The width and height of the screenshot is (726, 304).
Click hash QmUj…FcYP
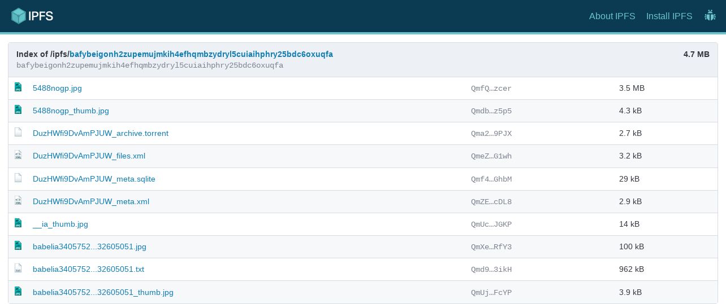[x=491, y=292]
